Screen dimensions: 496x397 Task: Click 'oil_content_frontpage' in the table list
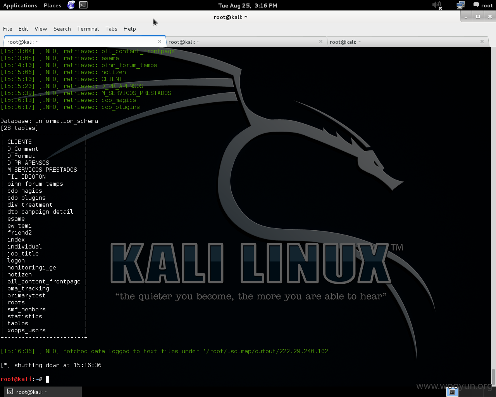pos(44,281)
